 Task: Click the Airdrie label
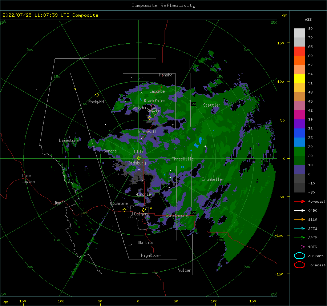[143, 194]
